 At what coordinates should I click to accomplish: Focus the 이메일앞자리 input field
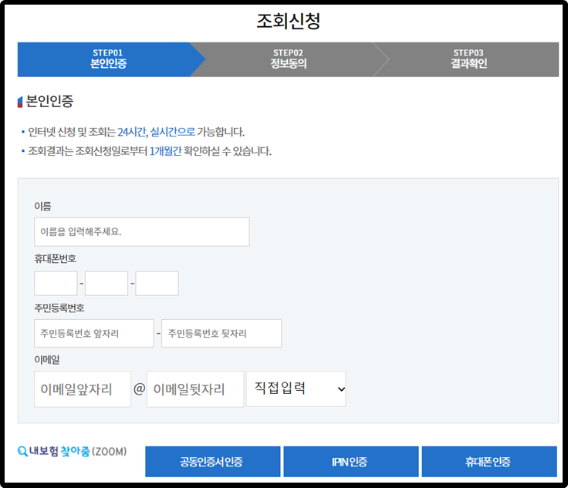tap(83, 389)
